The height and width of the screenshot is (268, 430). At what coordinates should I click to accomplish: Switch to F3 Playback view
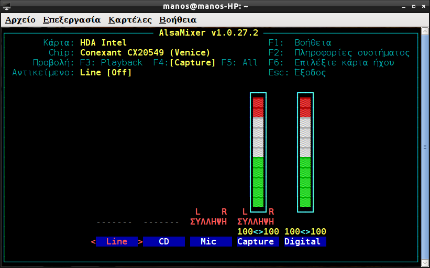(111, 63)
